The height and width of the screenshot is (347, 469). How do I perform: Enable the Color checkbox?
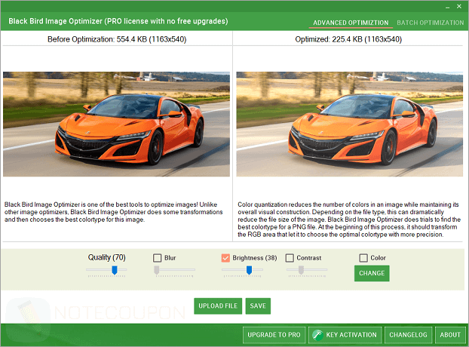pyautogui.click(x=363, y=258)
